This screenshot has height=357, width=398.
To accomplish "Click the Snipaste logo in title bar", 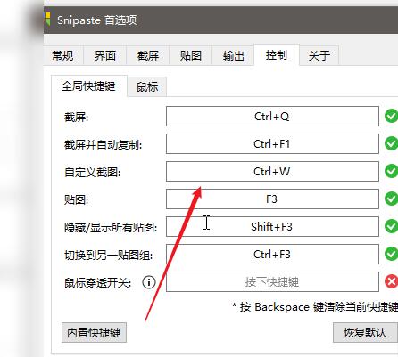I will (47, 19).
